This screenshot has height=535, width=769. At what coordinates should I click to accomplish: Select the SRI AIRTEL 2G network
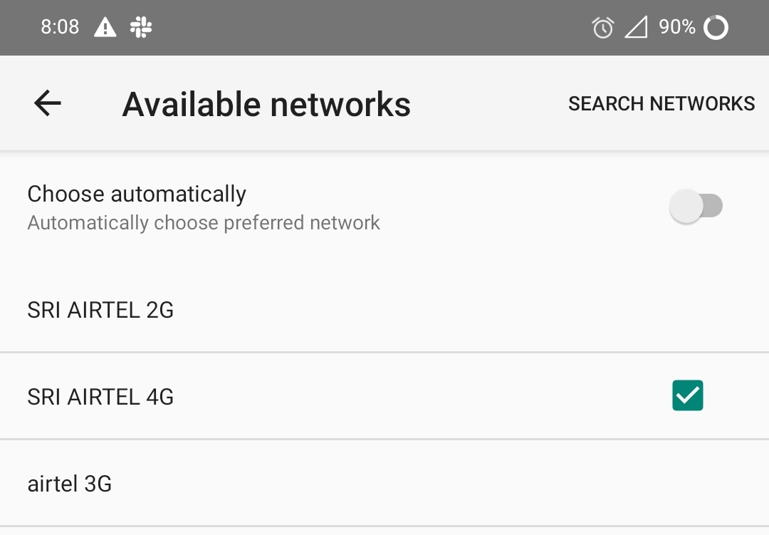(384, 310)
